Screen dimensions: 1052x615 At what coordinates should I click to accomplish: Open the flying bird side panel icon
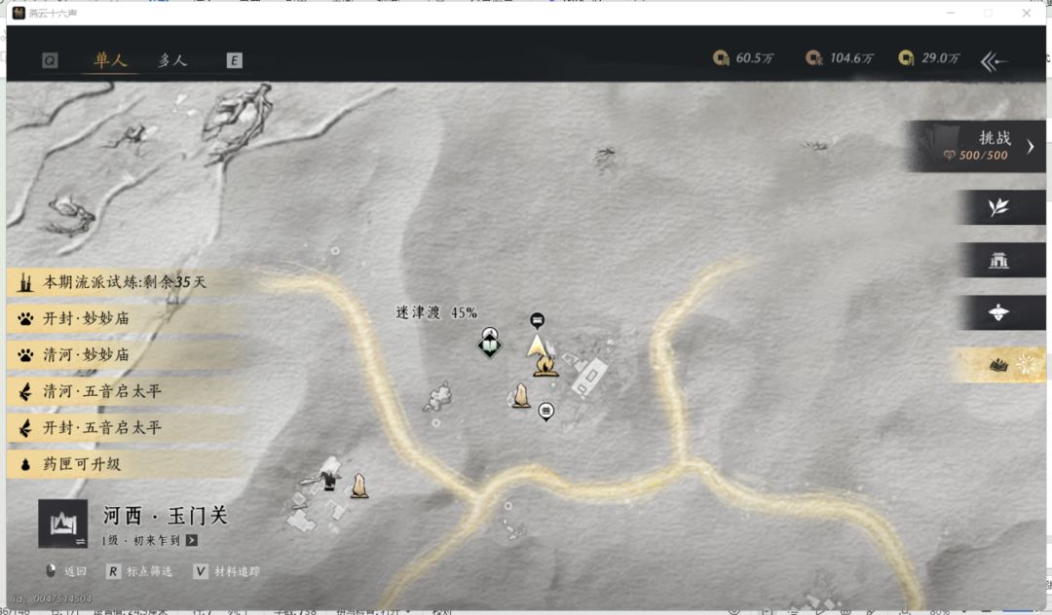click(x=998, y=312)
